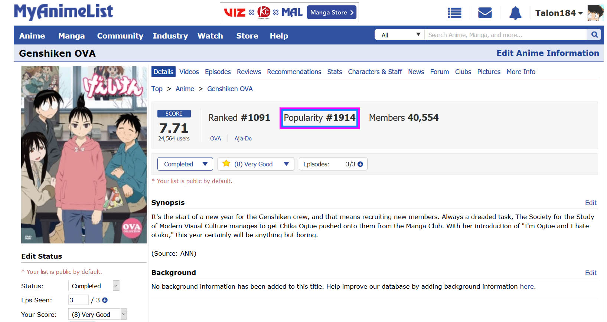Click Edit link next to Background
Image resolution: width=607 pixels, height=322 pixels.
coord(591,273)
